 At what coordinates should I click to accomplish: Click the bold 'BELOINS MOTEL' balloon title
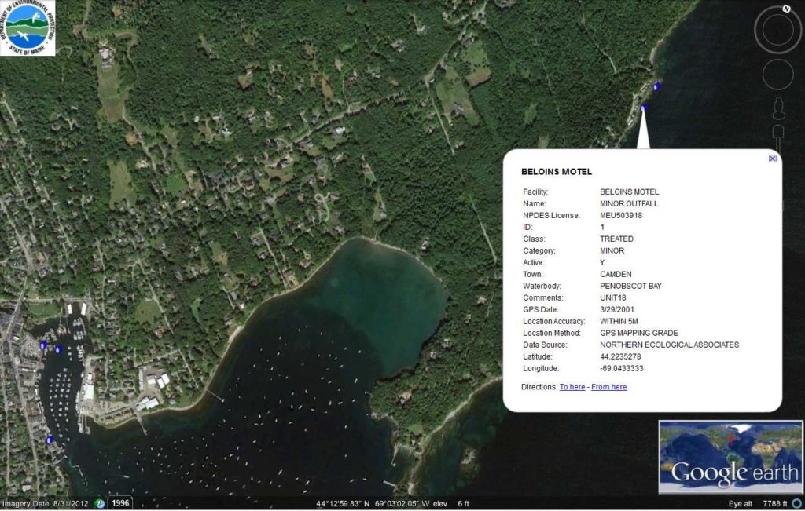(x=557, y=172)
